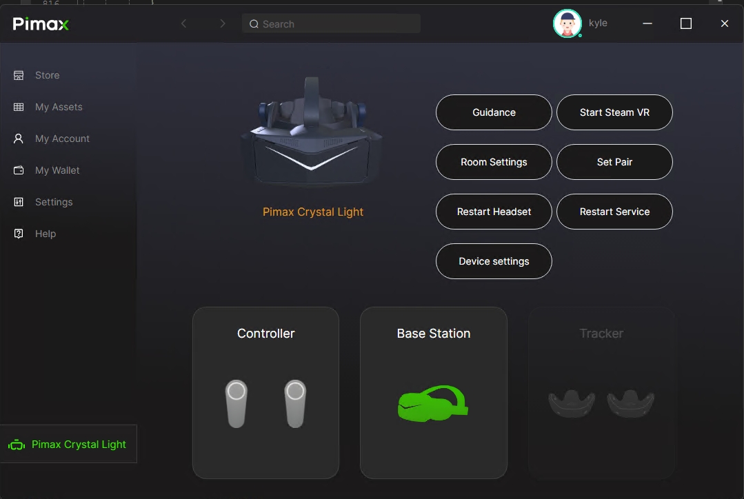Open My Wallet section
Image resolution: width=744 pixels, height=499 pixels.
point(57,170)
